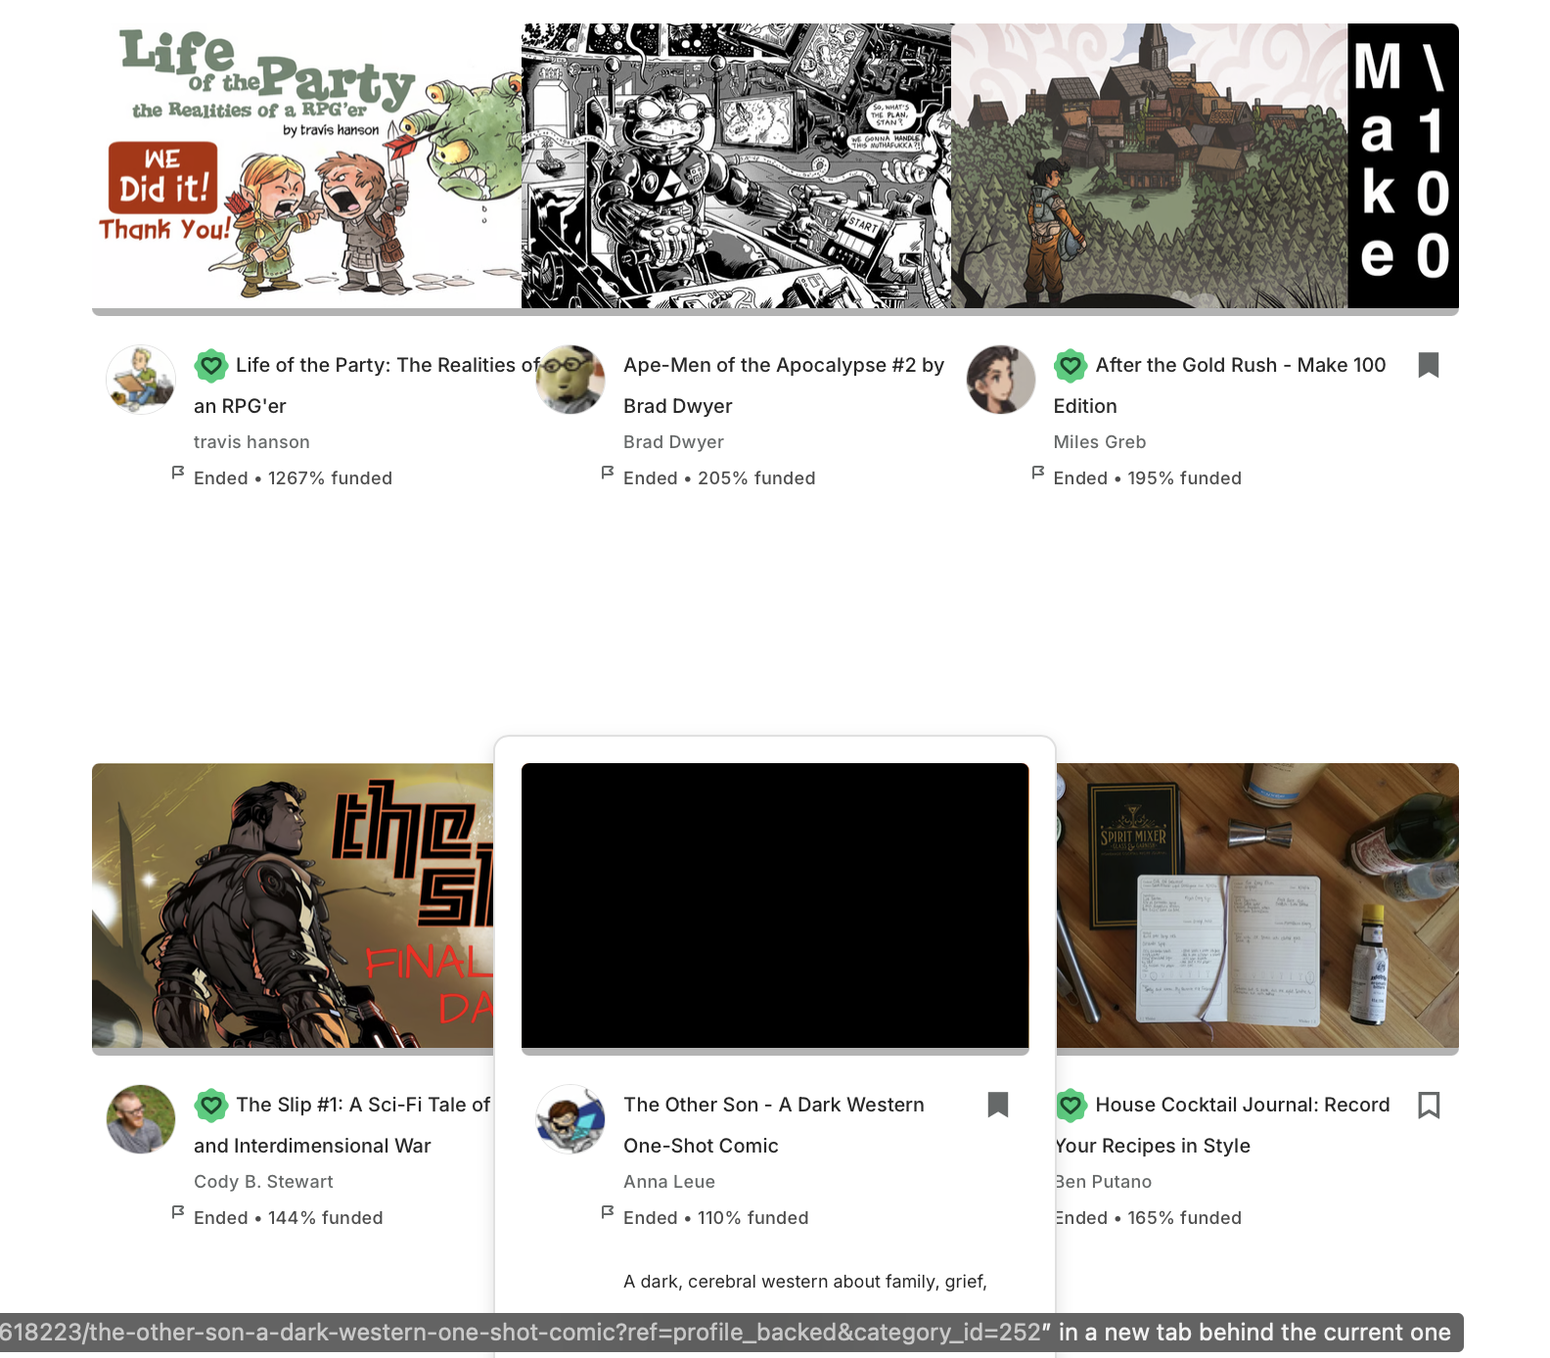The image size is (1550, 1358).
Task: Click flag icon next to 205% funded
Action: pos(608,473)
